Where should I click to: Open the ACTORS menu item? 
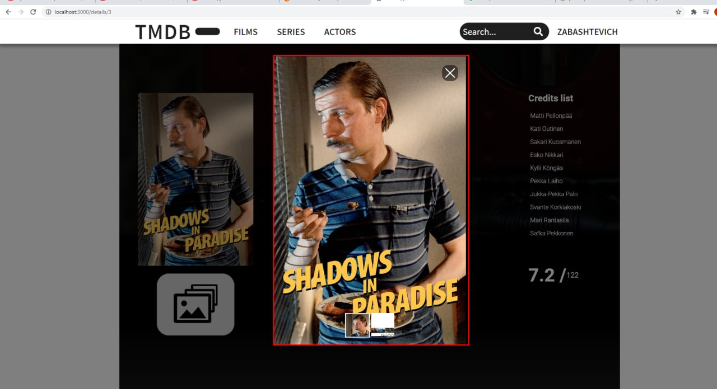(340, 32)
